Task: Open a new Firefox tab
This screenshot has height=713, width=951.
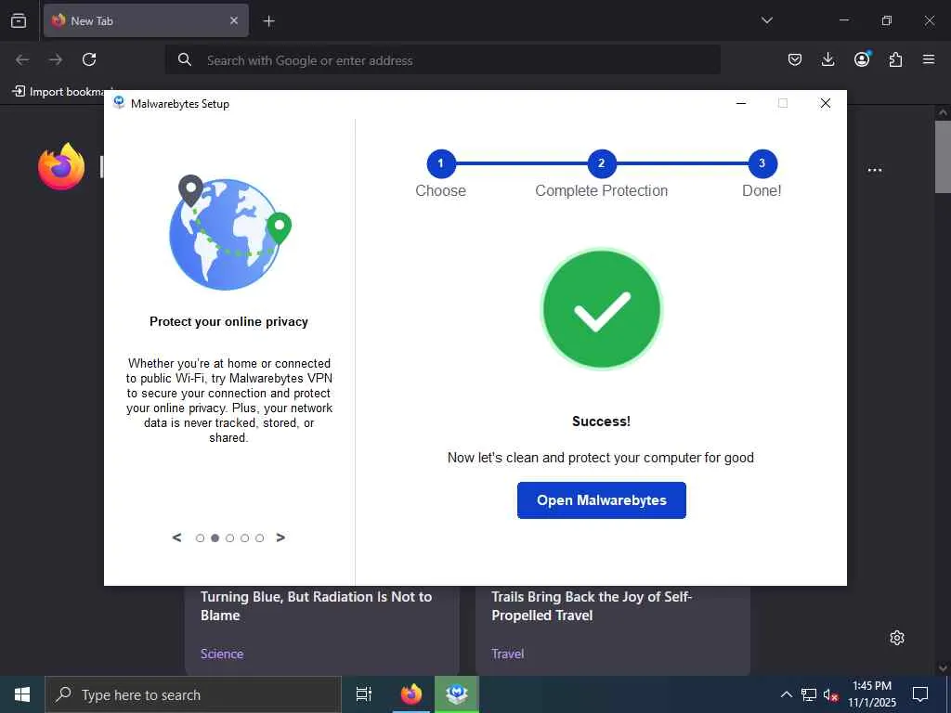Action: point(268,21)
